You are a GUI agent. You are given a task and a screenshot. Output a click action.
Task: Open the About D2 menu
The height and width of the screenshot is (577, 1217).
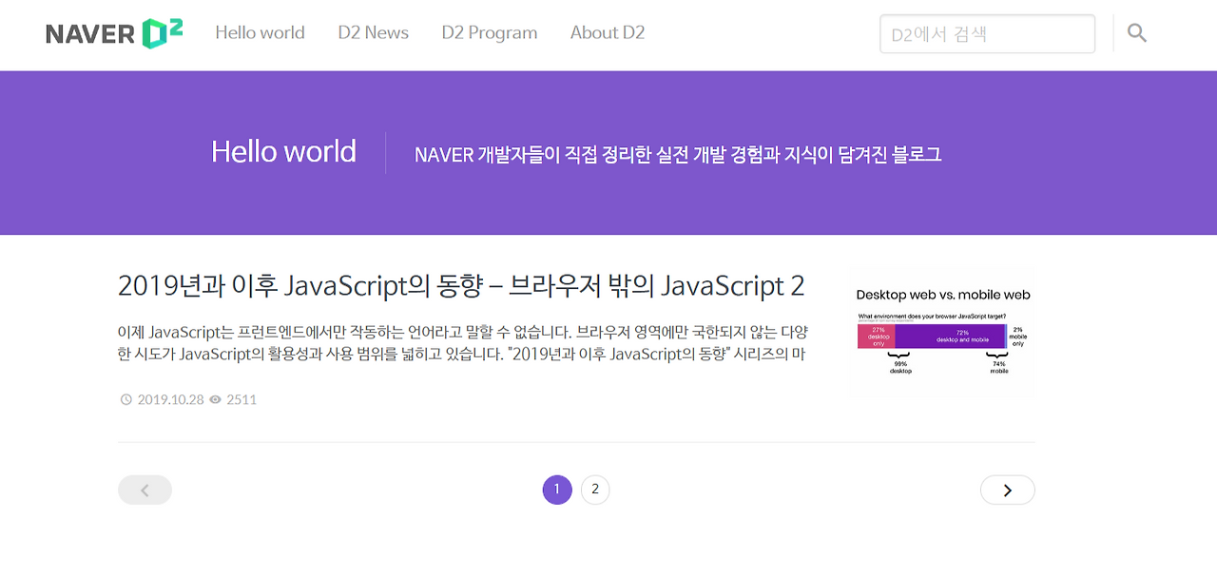(608, 33)
